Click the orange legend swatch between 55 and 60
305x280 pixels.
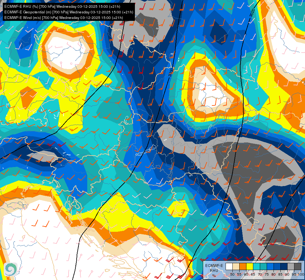(243, 267)
